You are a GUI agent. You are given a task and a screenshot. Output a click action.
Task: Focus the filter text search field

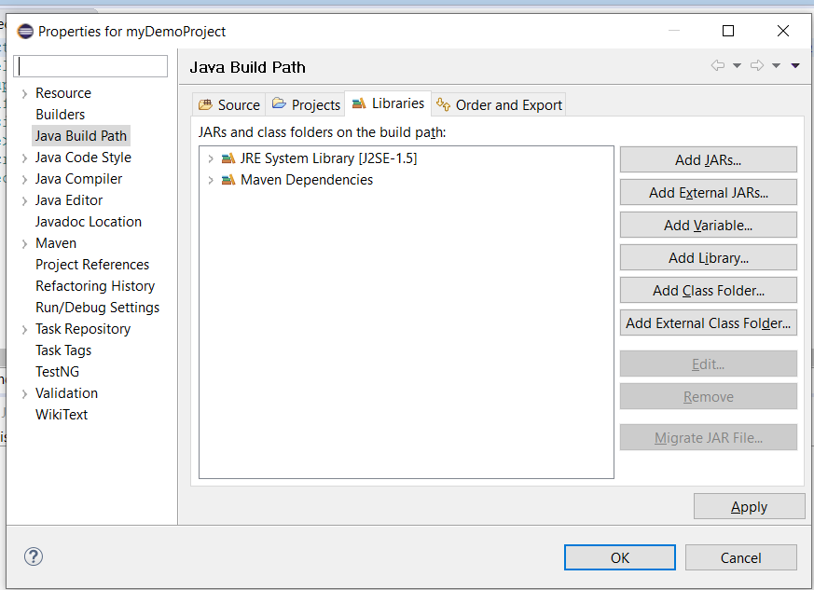tap(91, 66)
